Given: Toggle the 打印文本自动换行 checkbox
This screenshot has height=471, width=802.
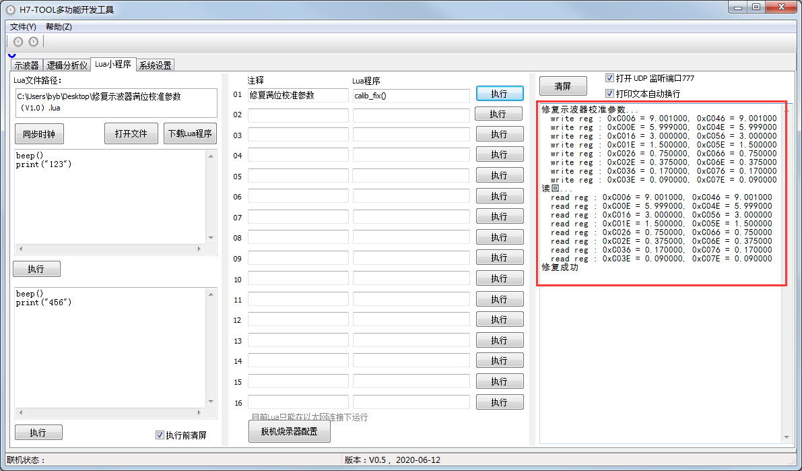Looking at the screenshot, I should tap(610, 94).
